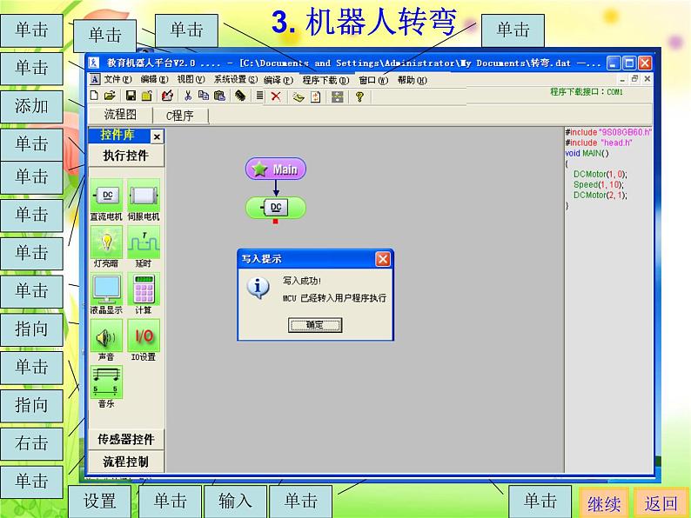This screenshot has height=518, width=691.
Task: Click the app icon left of 文件 menu
Action: point(94,80)
